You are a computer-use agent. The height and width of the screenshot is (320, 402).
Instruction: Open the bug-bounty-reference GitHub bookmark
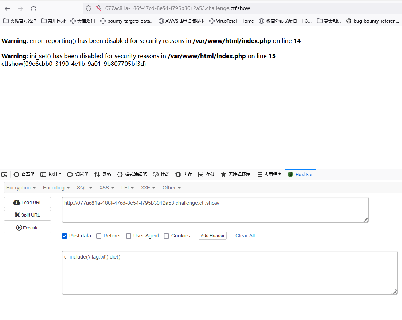[x=372, y=21]
